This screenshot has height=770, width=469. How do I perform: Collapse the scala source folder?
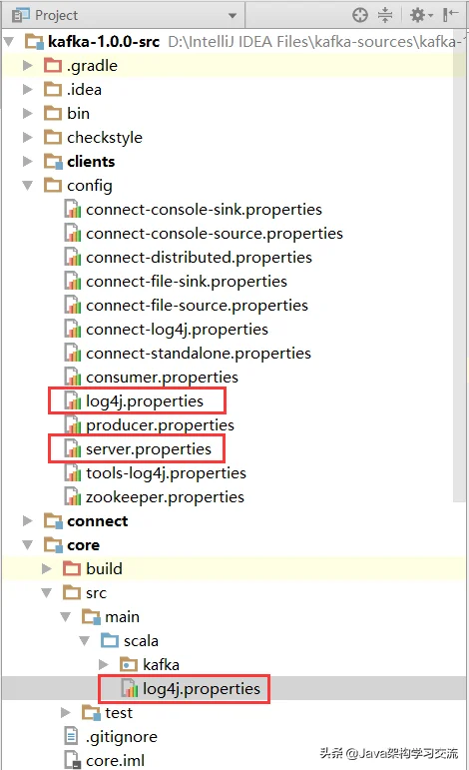(x=85, y=641)
